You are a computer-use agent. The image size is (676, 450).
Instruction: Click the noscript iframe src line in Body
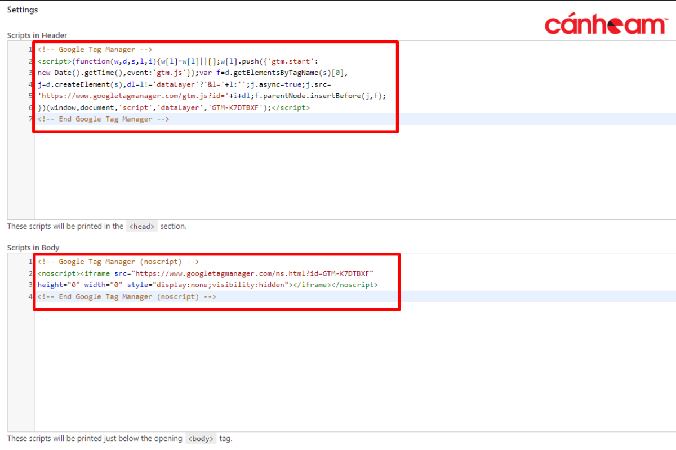pos(206,273)
